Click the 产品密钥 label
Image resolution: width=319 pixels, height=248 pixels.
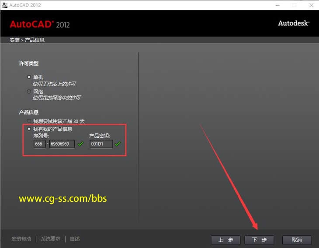[100, 136]
